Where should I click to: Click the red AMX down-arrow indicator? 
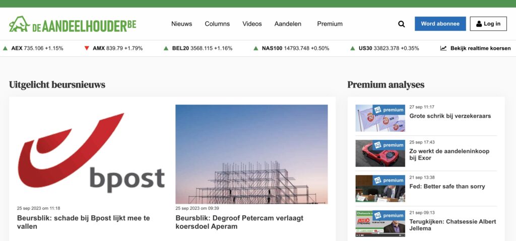click(x=87, y=48)
